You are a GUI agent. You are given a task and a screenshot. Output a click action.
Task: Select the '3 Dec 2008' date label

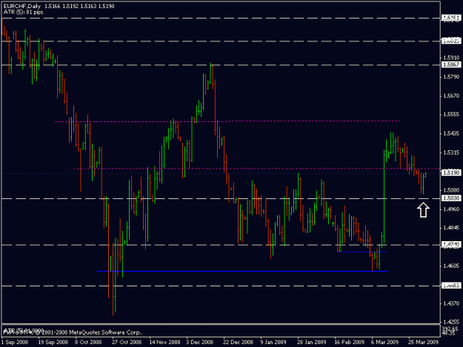(199, 342)
